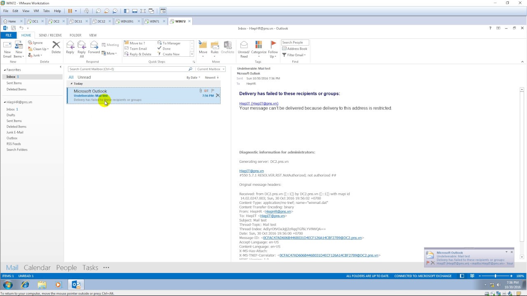
Task: Click the Outlook help question mark icon
Action: (x=490, y=28)
